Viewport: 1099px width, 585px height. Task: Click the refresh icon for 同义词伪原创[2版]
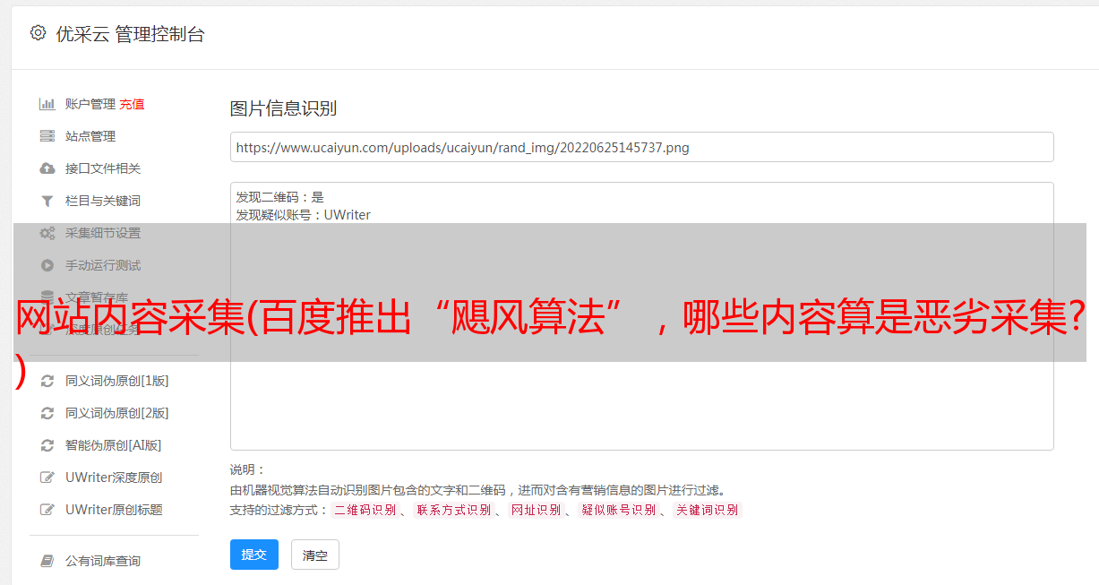click(x=47, y=413)
